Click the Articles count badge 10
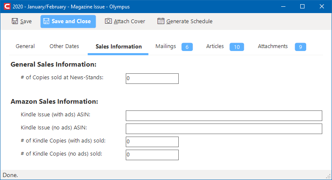The image size is (332, 180). [x=237, y=47]
